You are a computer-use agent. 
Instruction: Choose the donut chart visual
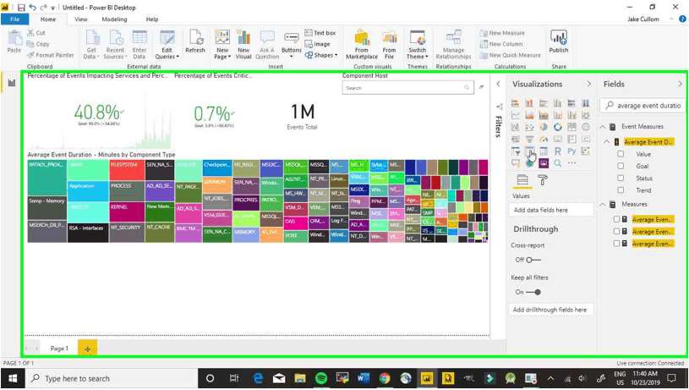558,127
